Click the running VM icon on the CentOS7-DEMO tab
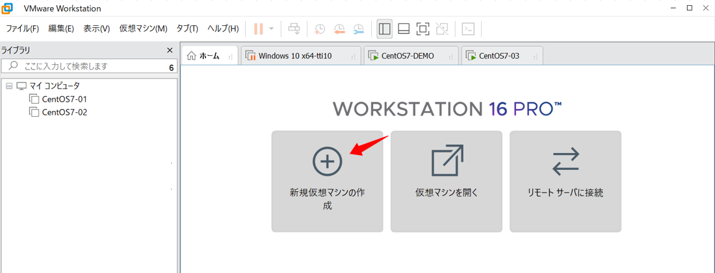Viewport: 715px width, 273px height. pos(373,56)
